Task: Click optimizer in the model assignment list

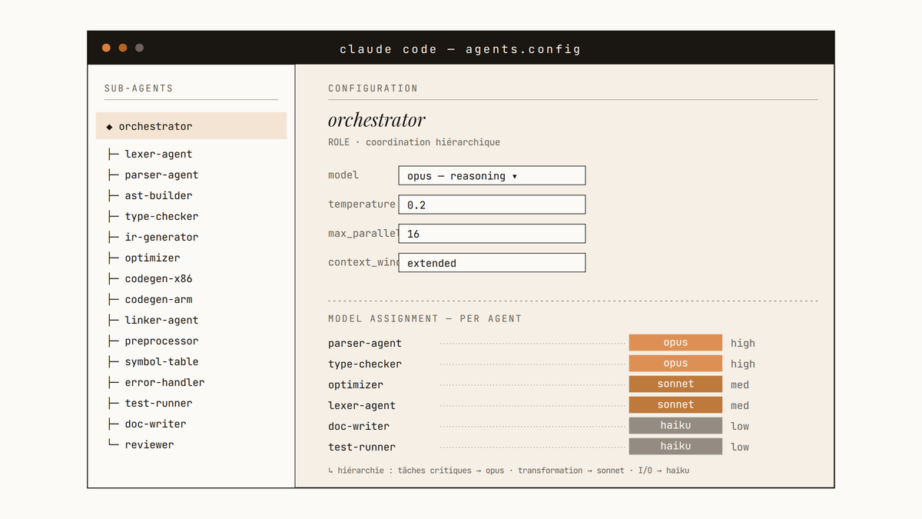Action: pyautogui.click(x=356, y=384)
